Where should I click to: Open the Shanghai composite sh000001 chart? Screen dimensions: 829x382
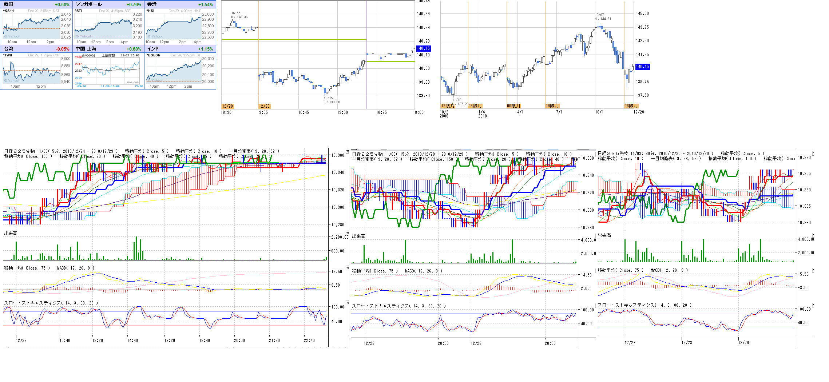click(109, 70)
